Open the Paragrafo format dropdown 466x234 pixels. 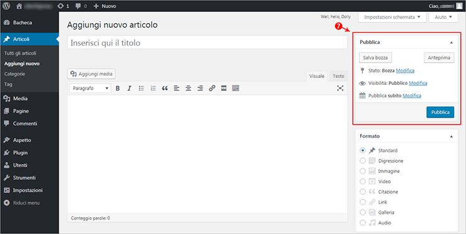pos(90,88)
